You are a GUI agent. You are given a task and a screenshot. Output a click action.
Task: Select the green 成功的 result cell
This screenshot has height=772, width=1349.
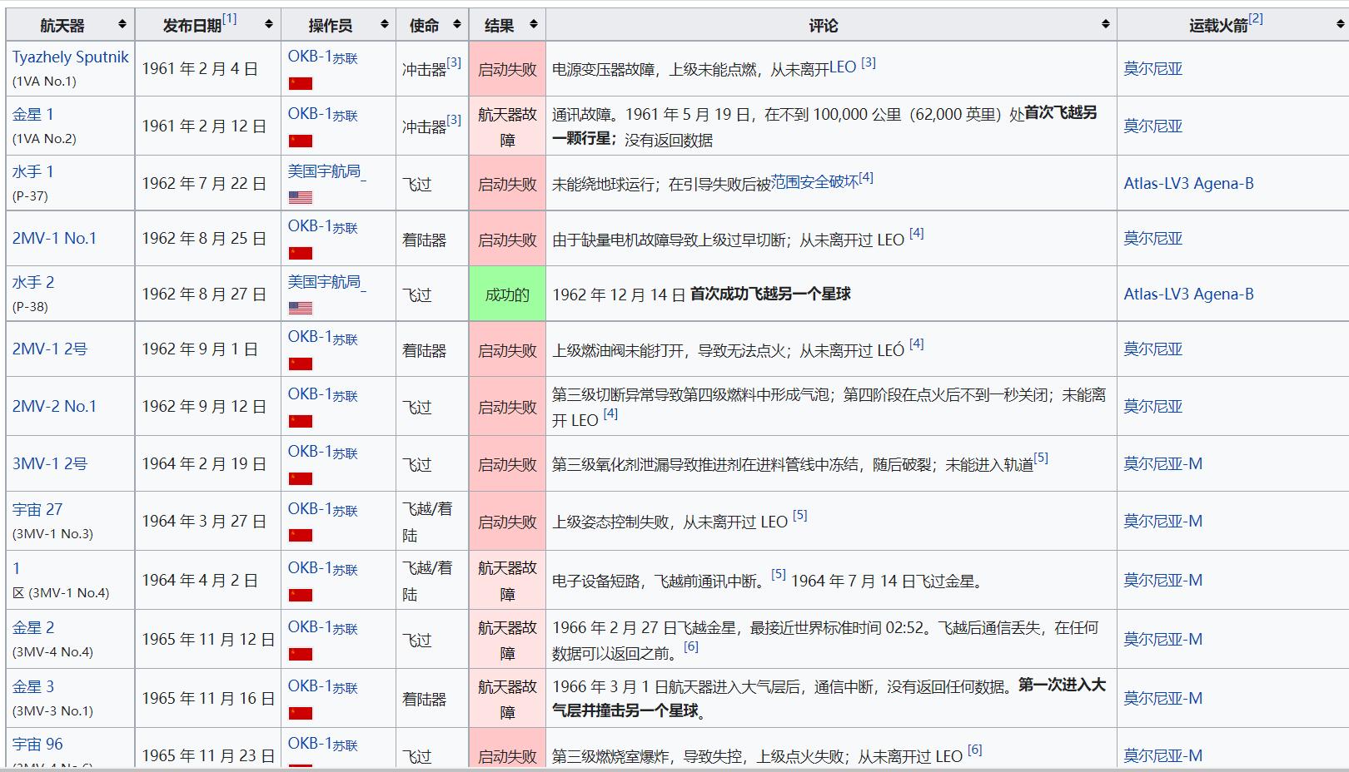[x=507, y=294]
